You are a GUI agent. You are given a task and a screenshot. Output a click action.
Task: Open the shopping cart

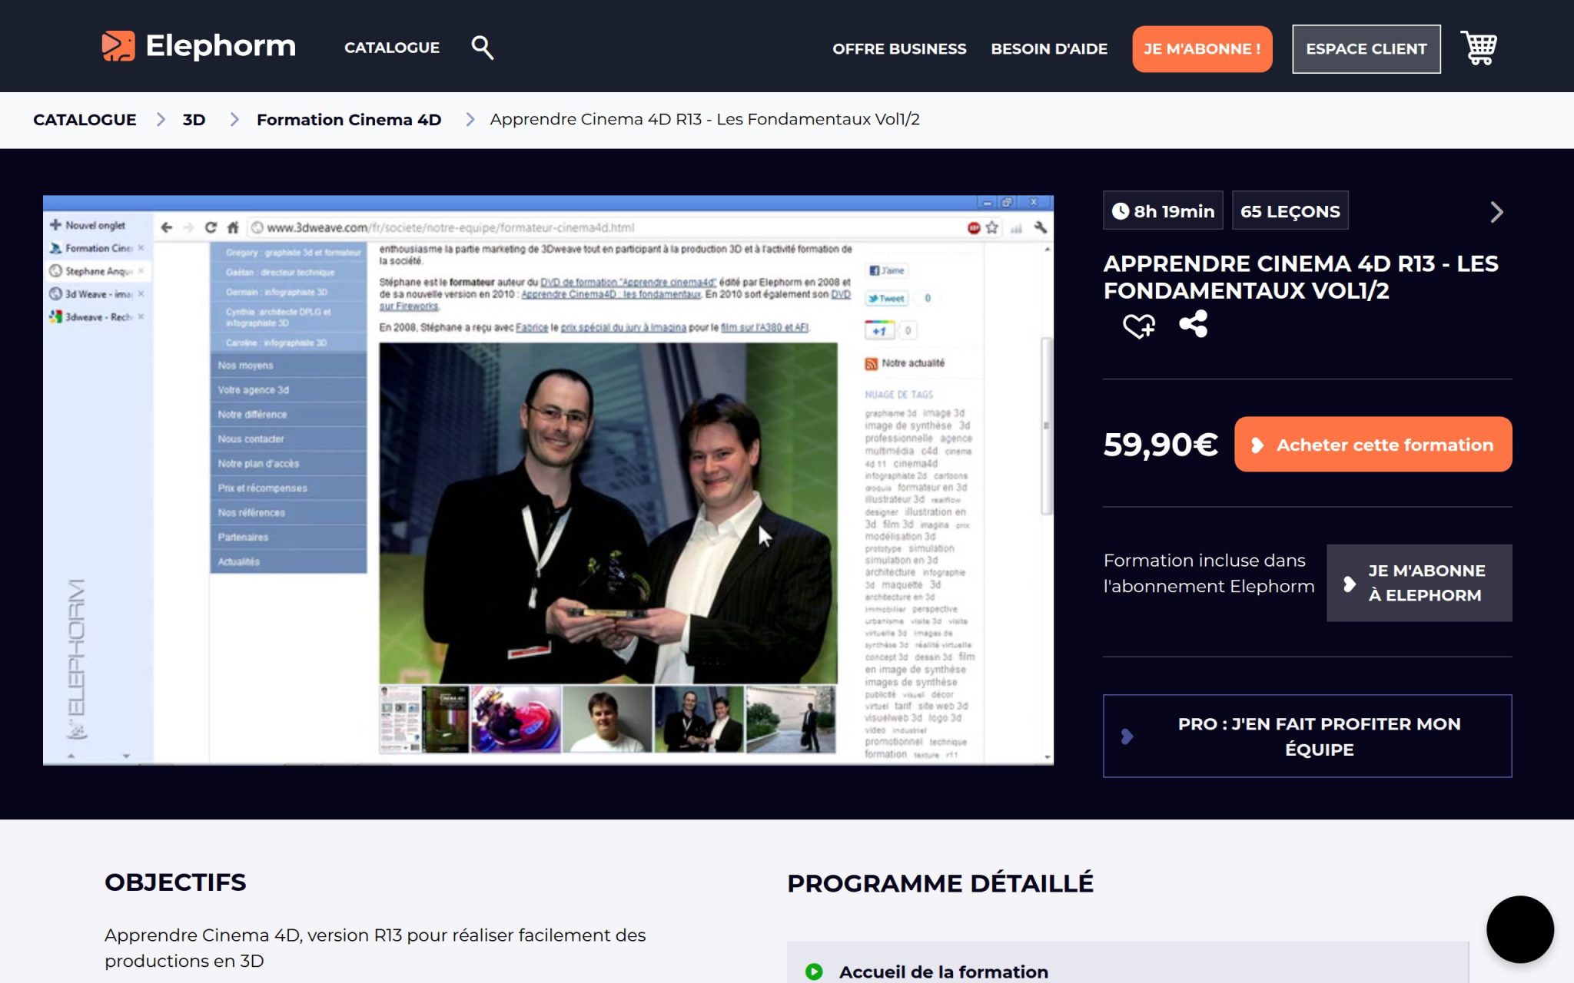1479,48
